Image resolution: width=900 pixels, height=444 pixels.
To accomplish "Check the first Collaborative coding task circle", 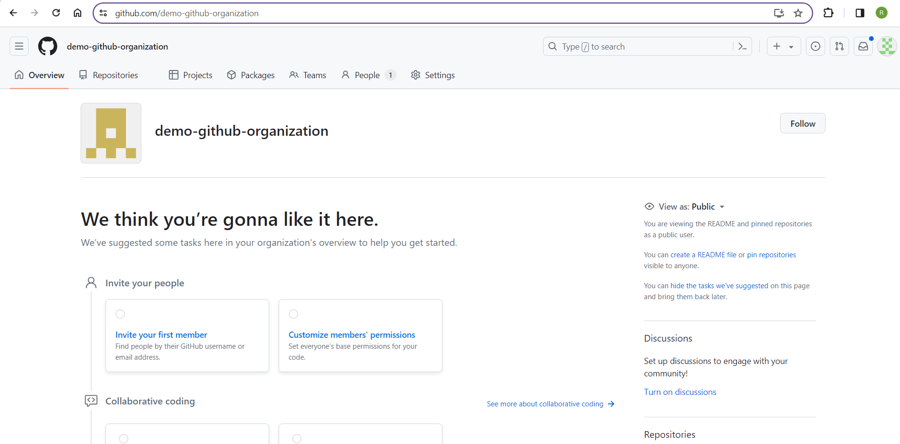I will (124, 438).
